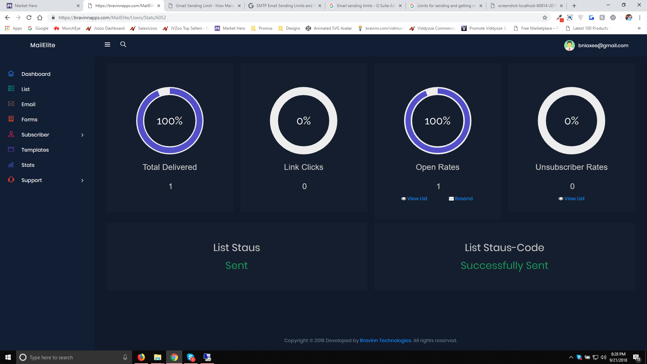Screen dimensions: 647x364
Task: Click the Templates icon in sidebar
Action: [x=11, y=149]
